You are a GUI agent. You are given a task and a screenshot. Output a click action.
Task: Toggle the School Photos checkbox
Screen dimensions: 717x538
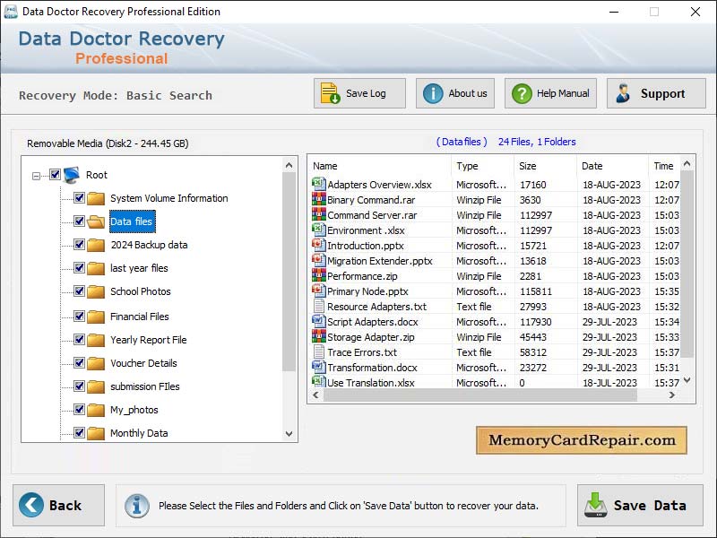pyautogui.click(x=80, y=291)
